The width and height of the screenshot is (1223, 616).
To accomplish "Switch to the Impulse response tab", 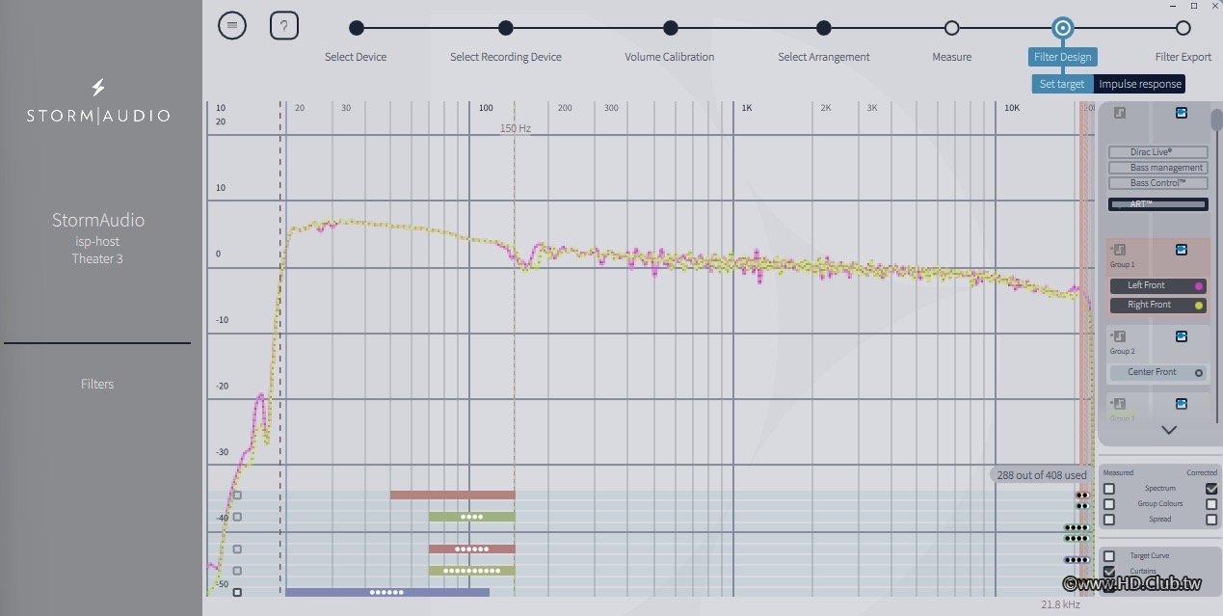I will 1139,84.
